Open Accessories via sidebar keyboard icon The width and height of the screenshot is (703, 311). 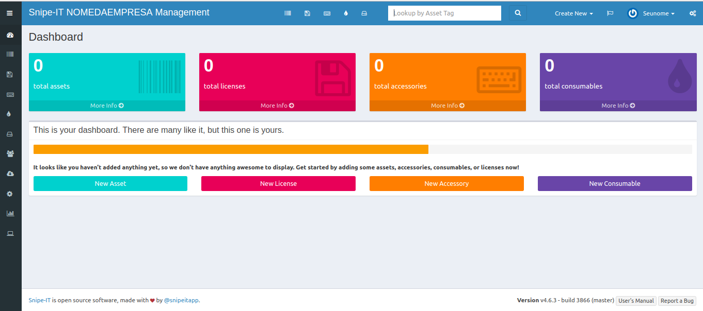click(x=10, y=95)
